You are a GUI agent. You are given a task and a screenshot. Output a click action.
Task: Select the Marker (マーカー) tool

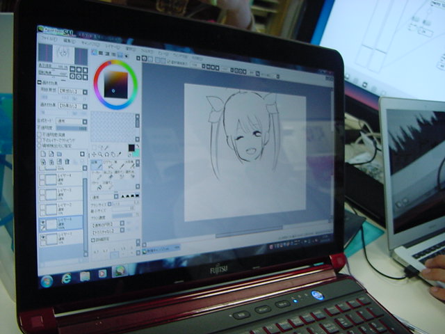97,175
